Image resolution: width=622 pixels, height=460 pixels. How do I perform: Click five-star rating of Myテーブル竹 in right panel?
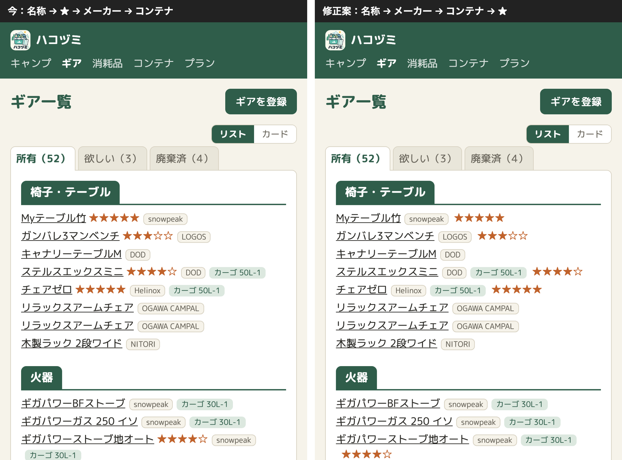click(x=479, y=218)
